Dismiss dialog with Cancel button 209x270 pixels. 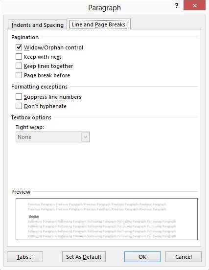click(x=184, y=257)
